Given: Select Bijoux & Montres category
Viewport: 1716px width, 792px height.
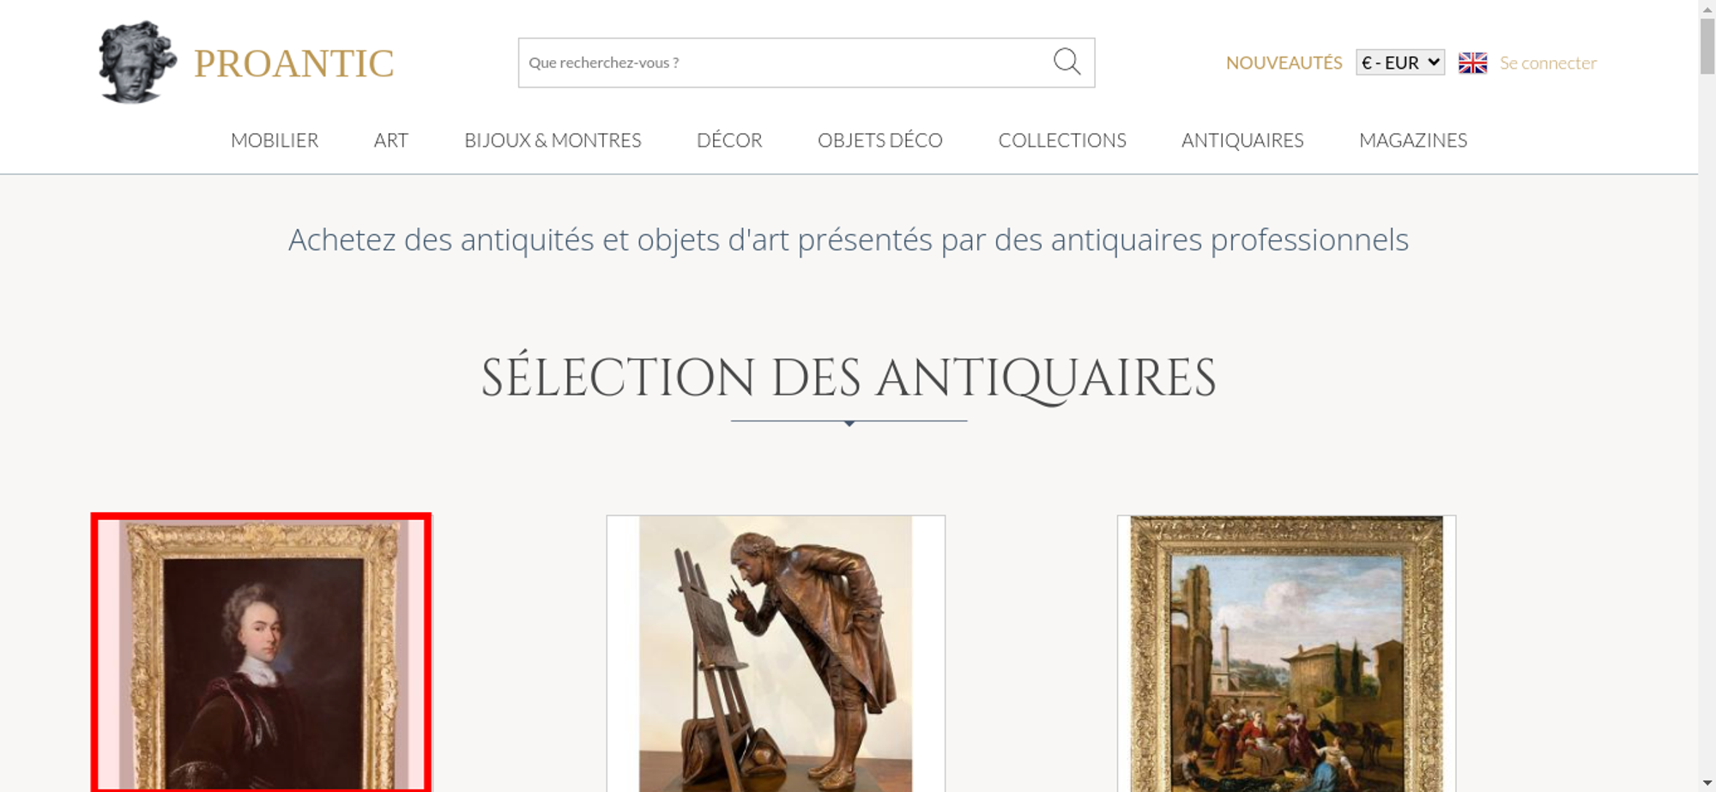Looking at the screenshot, I should coord(553,140).
